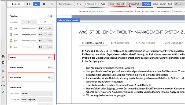Toggle the Padding switch
The image size is (185, 105).
pyautogui.click(x=50, y=16)
